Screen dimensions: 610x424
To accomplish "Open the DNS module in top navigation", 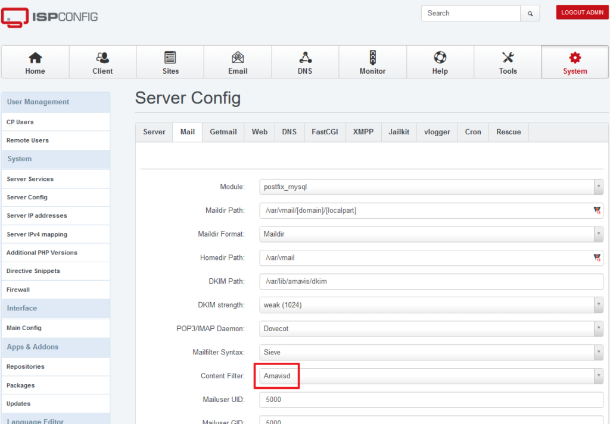I will (305, 62).
